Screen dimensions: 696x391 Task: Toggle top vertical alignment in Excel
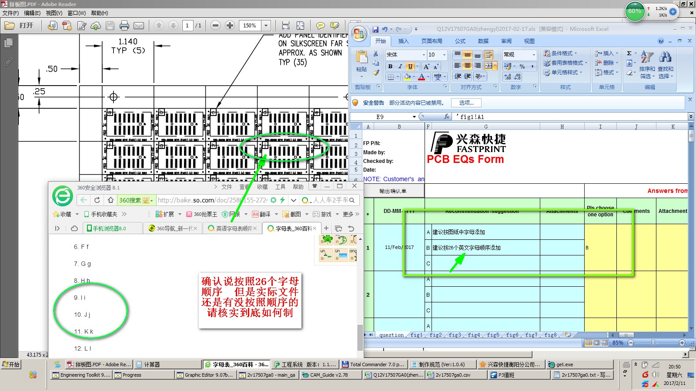click(457, 55)
